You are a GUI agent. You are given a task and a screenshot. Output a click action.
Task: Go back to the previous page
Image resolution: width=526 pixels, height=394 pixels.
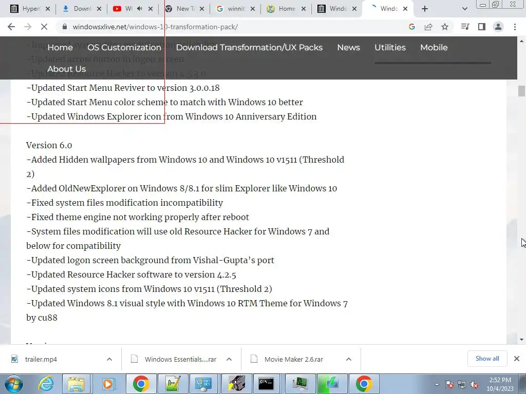tap(11, 27)
